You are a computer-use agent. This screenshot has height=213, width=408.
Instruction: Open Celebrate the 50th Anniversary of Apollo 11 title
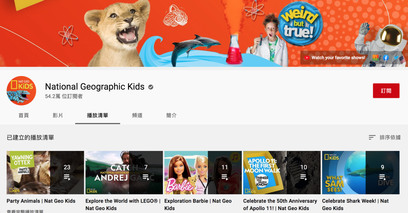tap(280, 204)
